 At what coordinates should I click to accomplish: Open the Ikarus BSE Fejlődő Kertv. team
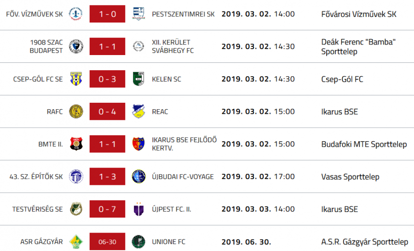[184, 144]
